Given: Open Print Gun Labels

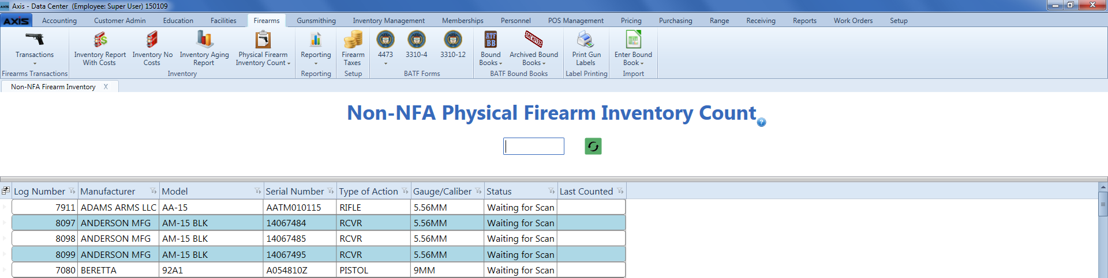Looking at the screenshot, I should tap(586, 48).
